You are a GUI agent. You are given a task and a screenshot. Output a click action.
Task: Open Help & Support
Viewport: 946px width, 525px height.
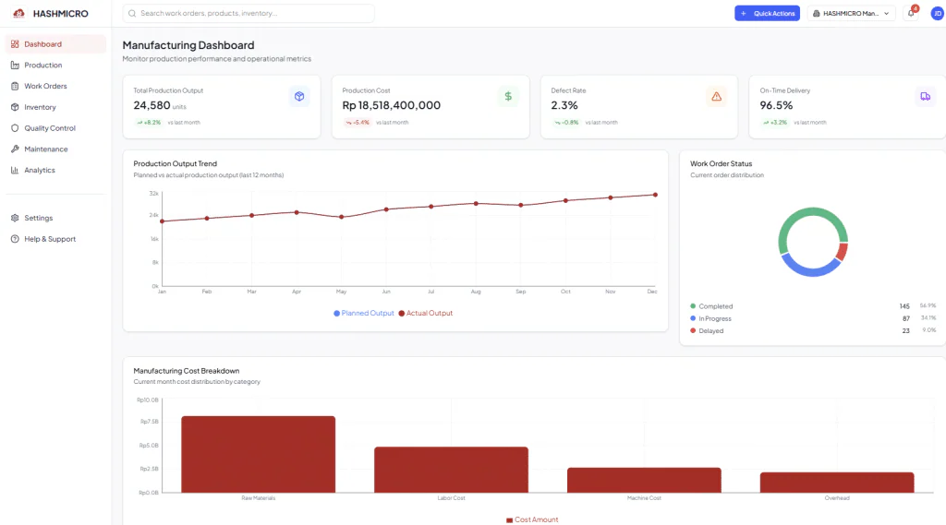point(55,239)
